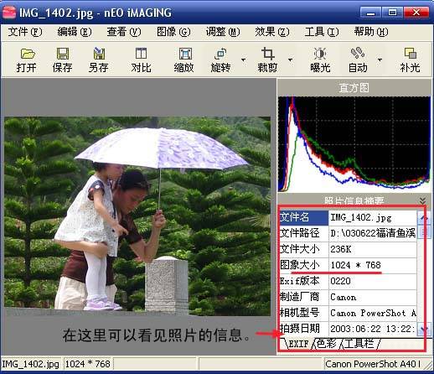This screenshot has height=374, width=434.
Task: Click the D:\030622福清鱼溪 path value
Action: [x=373, y=233]
